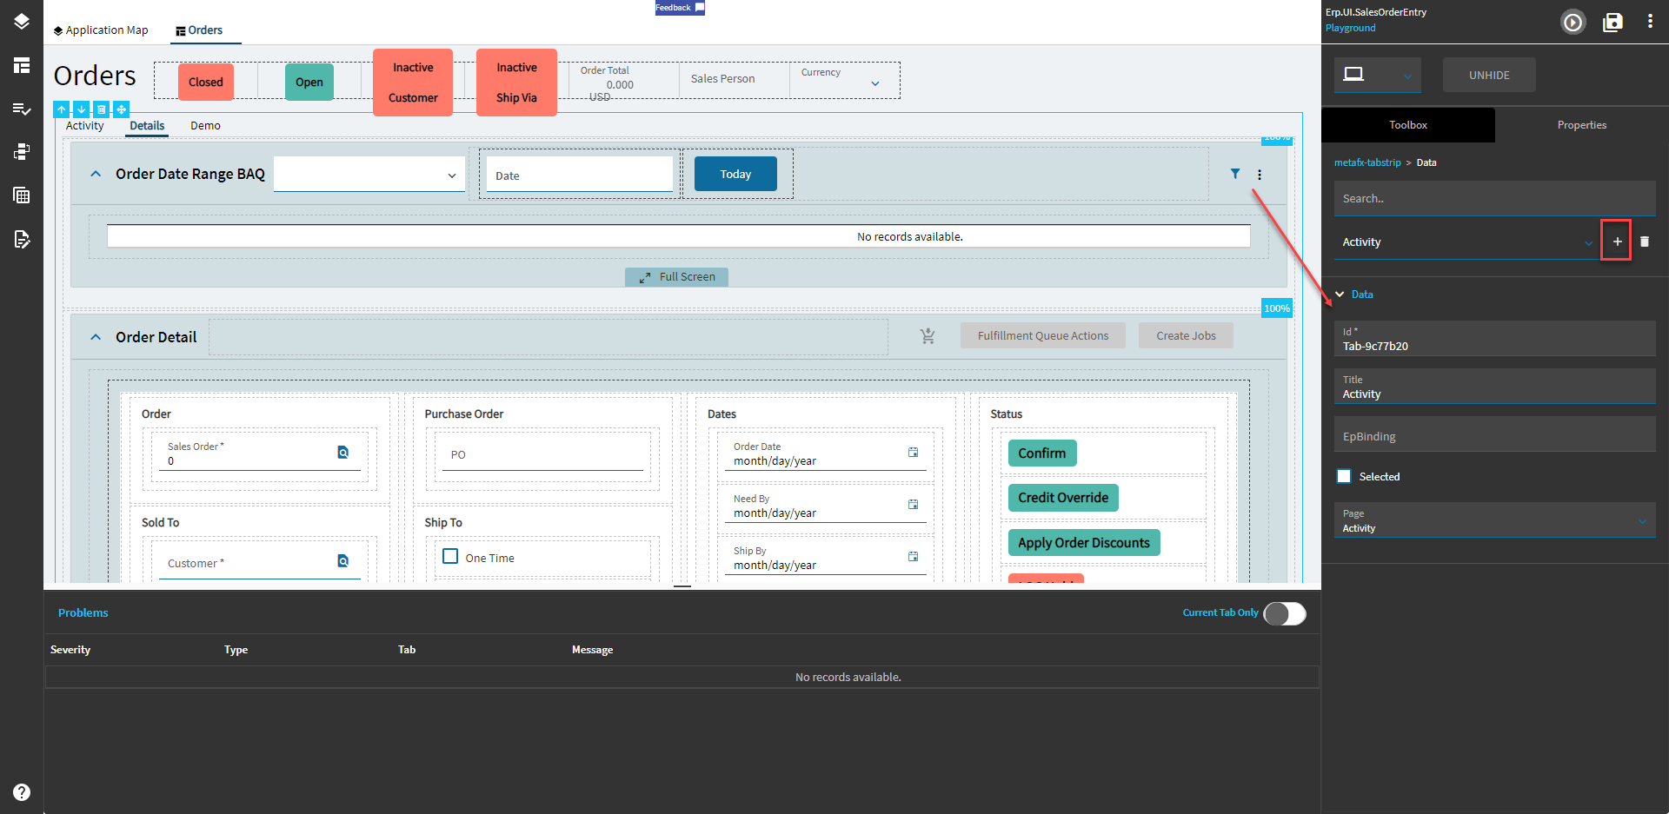The width and height of the screenshot is (1669, 814).
Task: Open the layers icon in left sidebar
Action: coord(22,22)
